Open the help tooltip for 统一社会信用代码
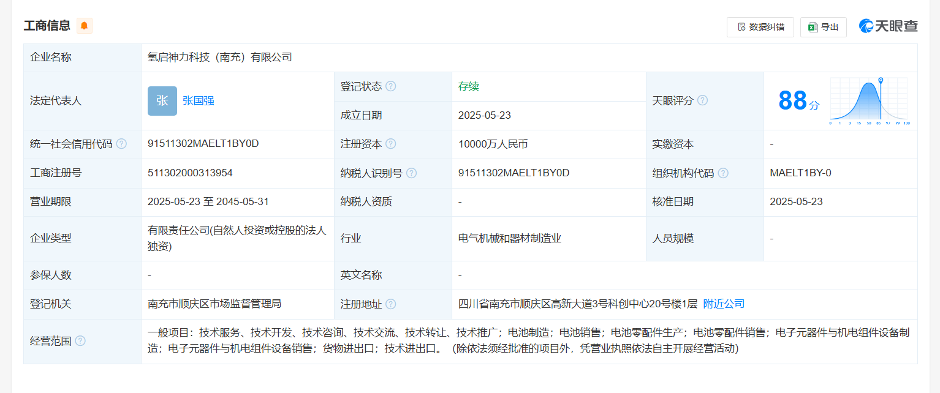940x393 pixels. (121, 144)
